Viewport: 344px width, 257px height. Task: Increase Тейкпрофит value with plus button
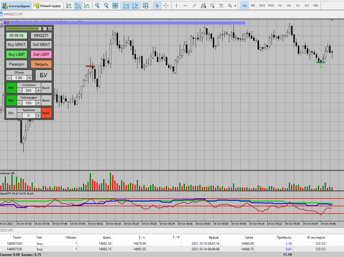coord(38,103)
